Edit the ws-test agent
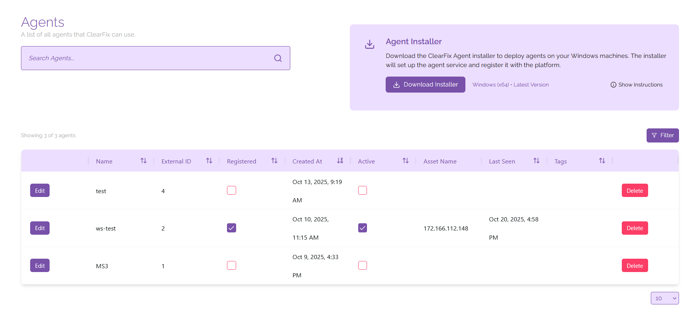 [40, 228]
